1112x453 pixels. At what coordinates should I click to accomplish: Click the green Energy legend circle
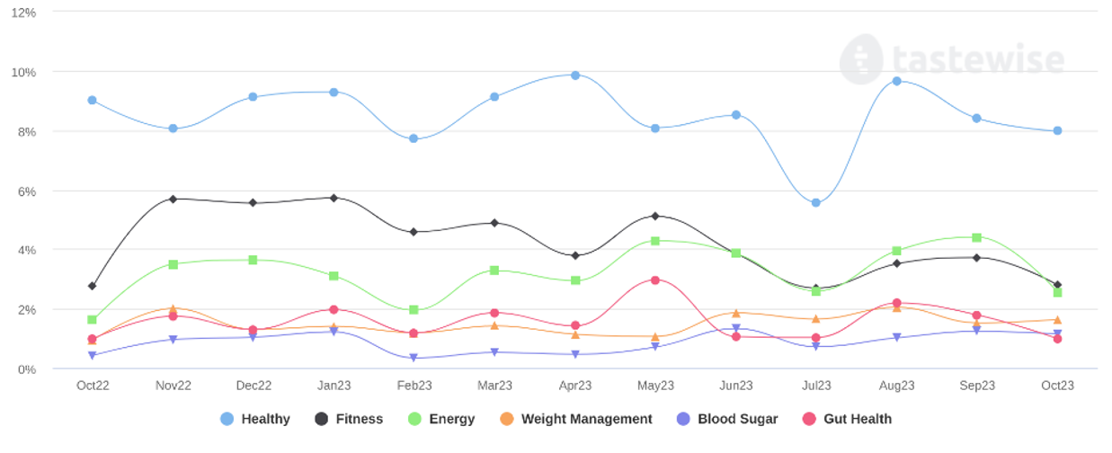click(x=414, y=419)
